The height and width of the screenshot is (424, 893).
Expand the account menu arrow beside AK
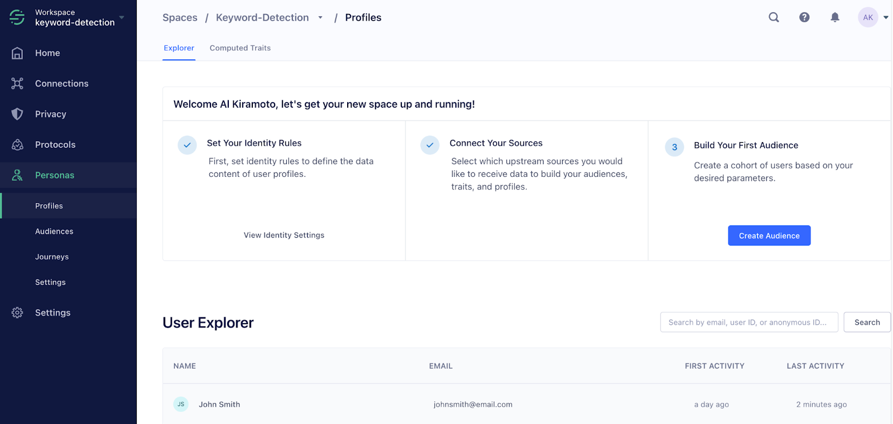[x=886, y=17]
